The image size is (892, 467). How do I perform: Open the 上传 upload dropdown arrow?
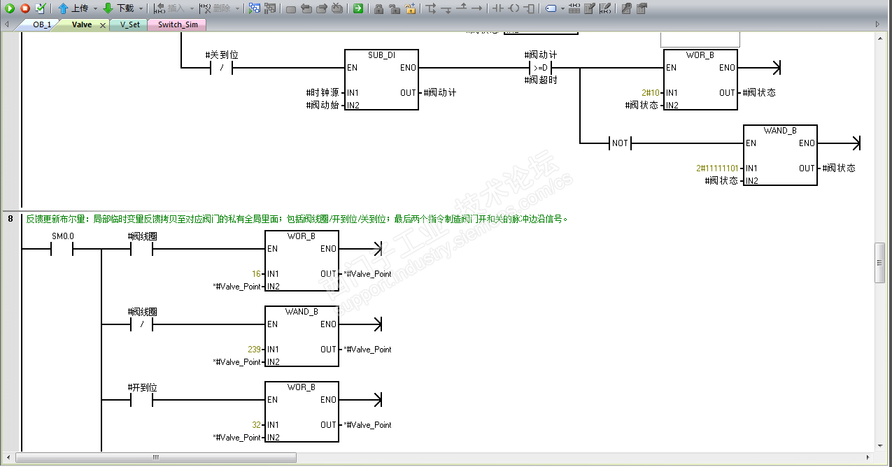point(95,8)
